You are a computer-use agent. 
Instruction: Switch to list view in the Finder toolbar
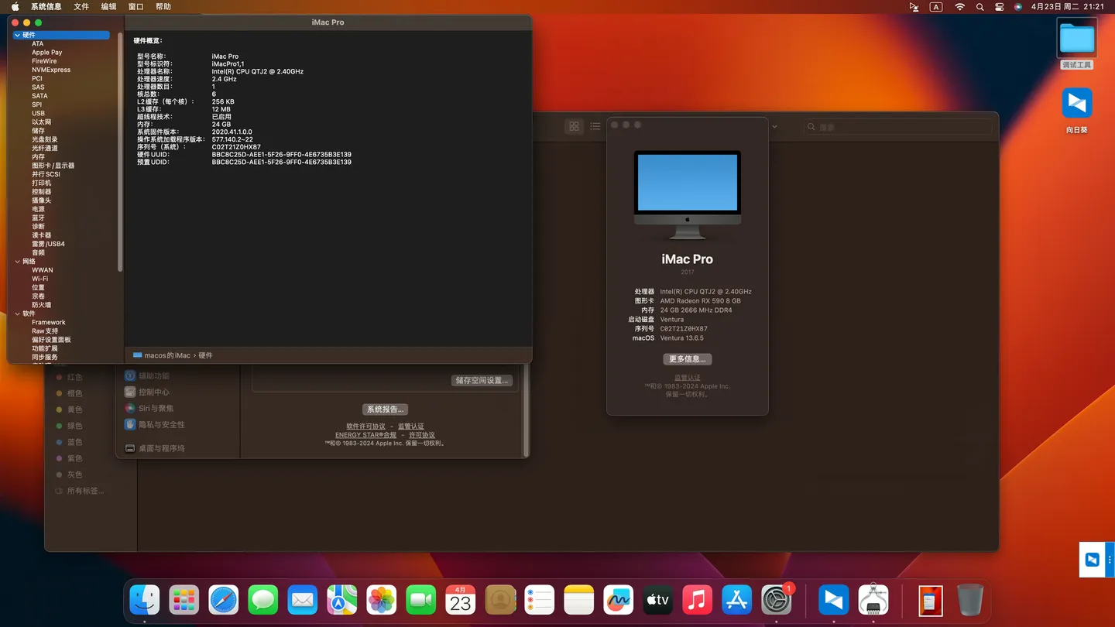point(595,126)
